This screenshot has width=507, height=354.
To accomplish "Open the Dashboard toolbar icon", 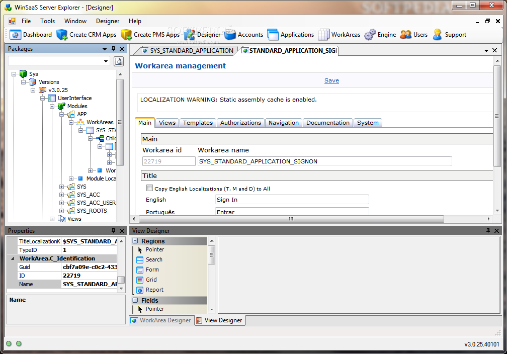I will click(x=15, y=35).
